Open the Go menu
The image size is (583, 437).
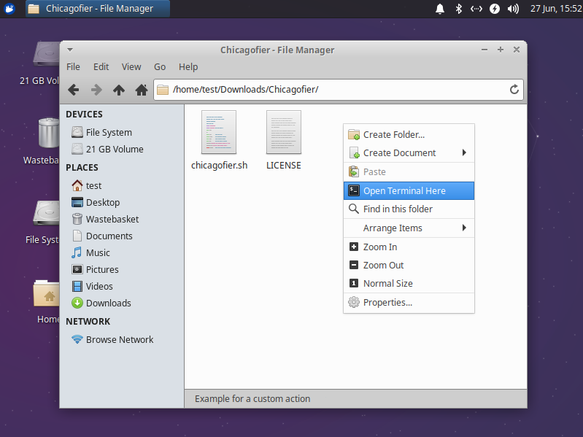tap(160, 67)
